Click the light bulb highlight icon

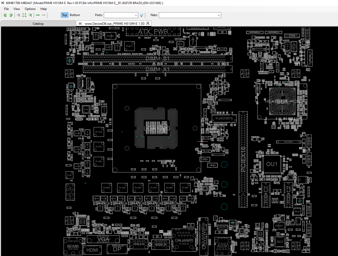click(x=141, y=15)
